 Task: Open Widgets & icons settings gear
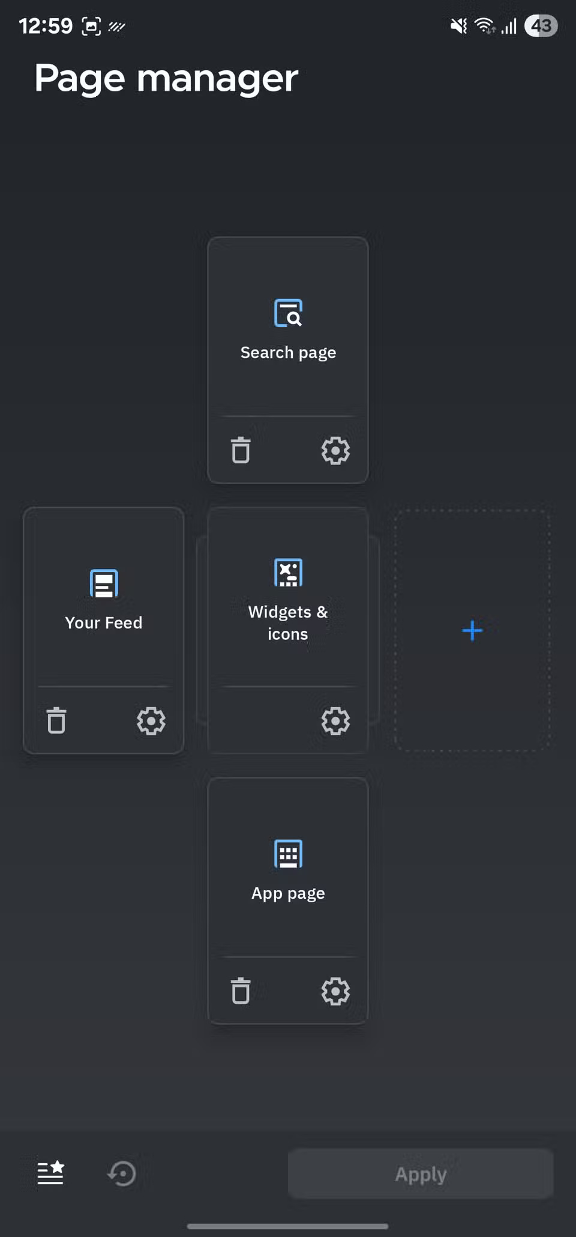coord(335,720)
